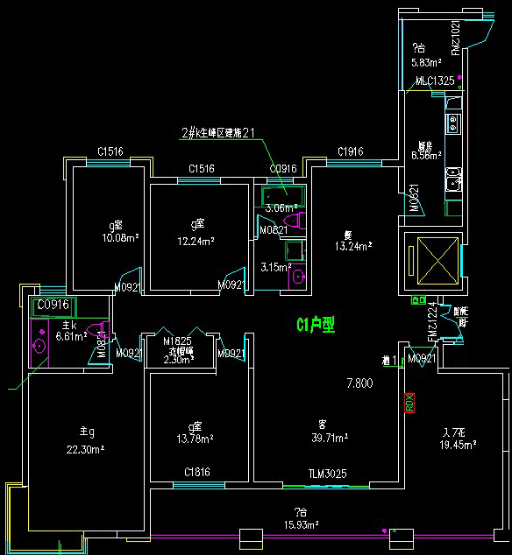Select the TLM3025 door label
Viewport: 512px width, 555px height.
(x=327, y=474)
